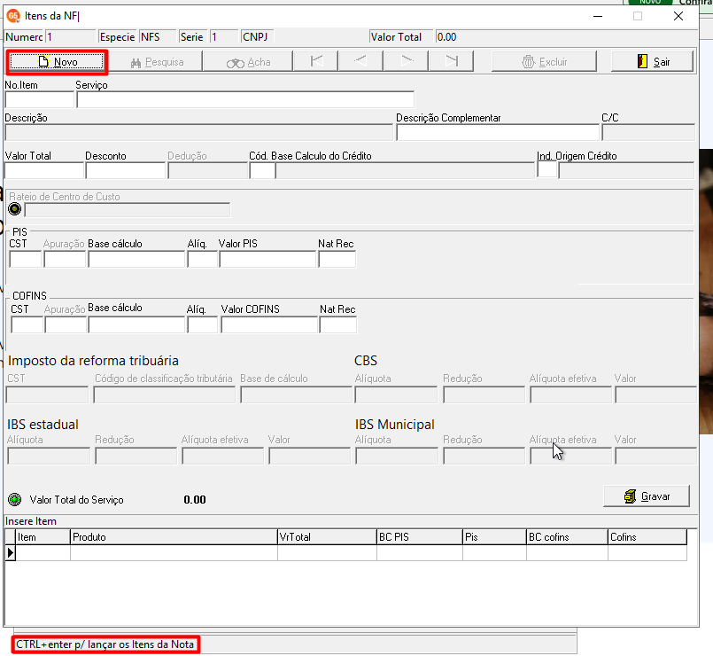Click the Sair exit door button
This screenshot has width=713, height=656.
pyautogui.click(x=652, y=62)
